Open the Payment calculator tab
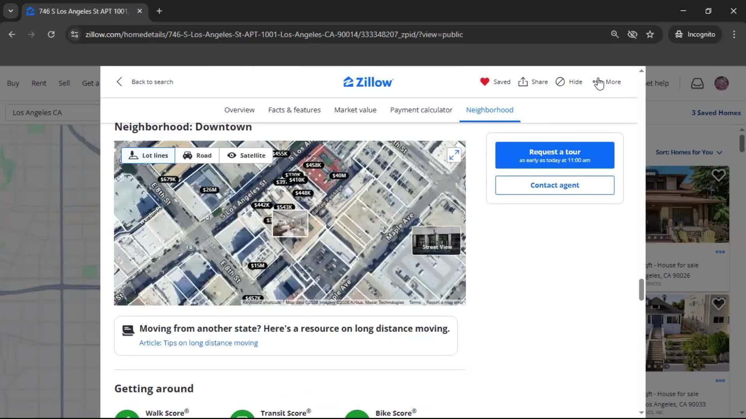Image resolution: width=746 pixels, height=419 pixels. [x=421, y=110]
